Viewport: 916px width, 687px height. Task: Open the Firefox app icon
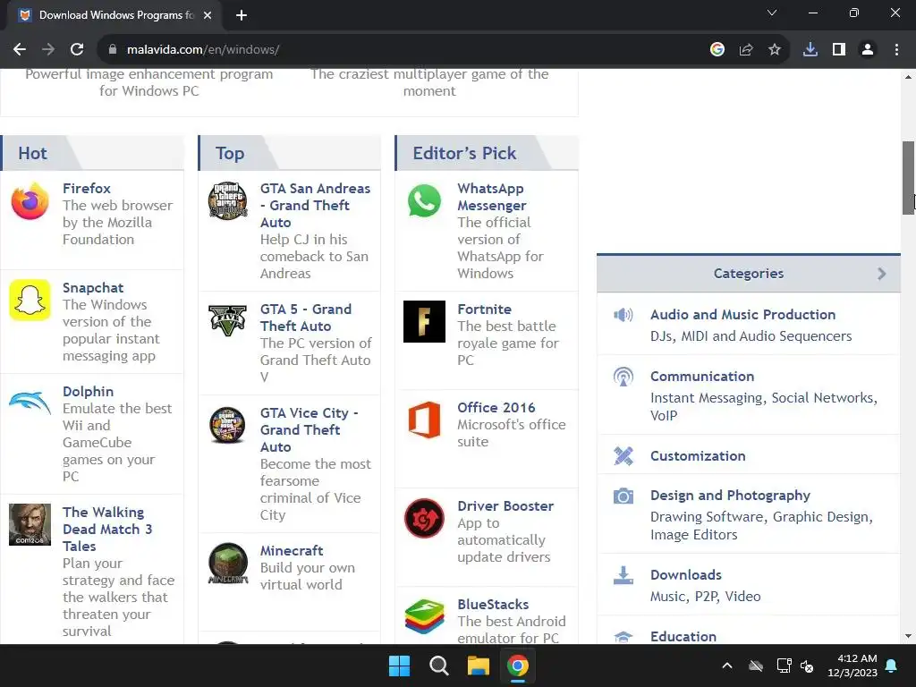pos(30,201)
